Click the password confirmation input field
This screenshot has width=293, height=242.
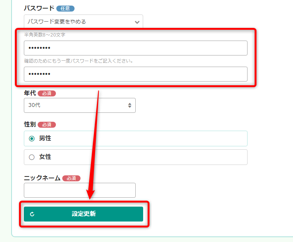pyautogui.click(x=136, y=74)
